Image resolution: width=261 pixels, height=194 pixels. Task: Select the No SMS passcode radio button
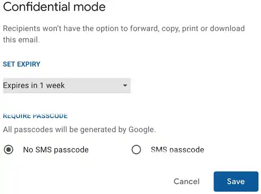click(x=8, y=150)
